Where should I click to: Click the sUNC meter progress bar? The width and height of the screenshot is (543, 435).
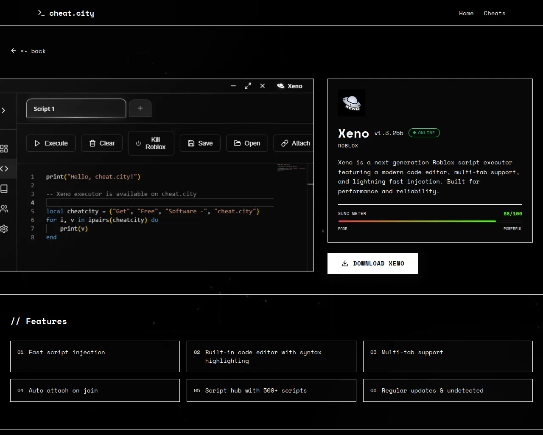pos(430,221)
